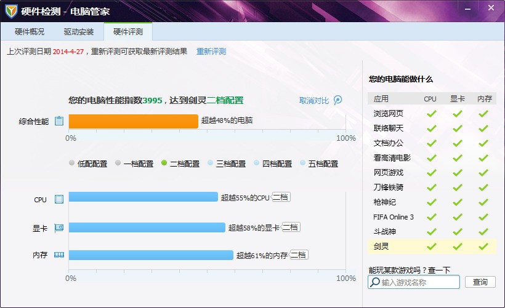This screenshot has width=505, height=308.
Task: Select the 刀锋铁骑 game row
Action: pos(432,187)
